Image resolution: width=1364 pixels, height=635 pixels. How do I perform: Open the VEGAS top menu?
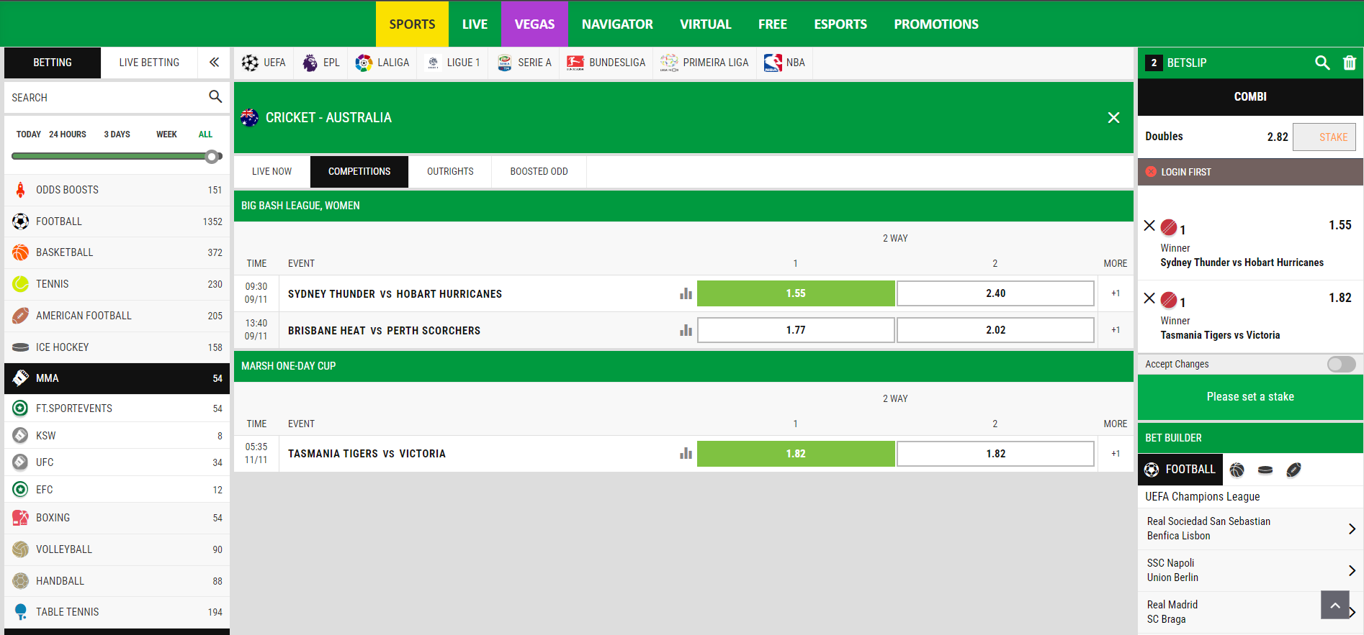click(534, 24)
